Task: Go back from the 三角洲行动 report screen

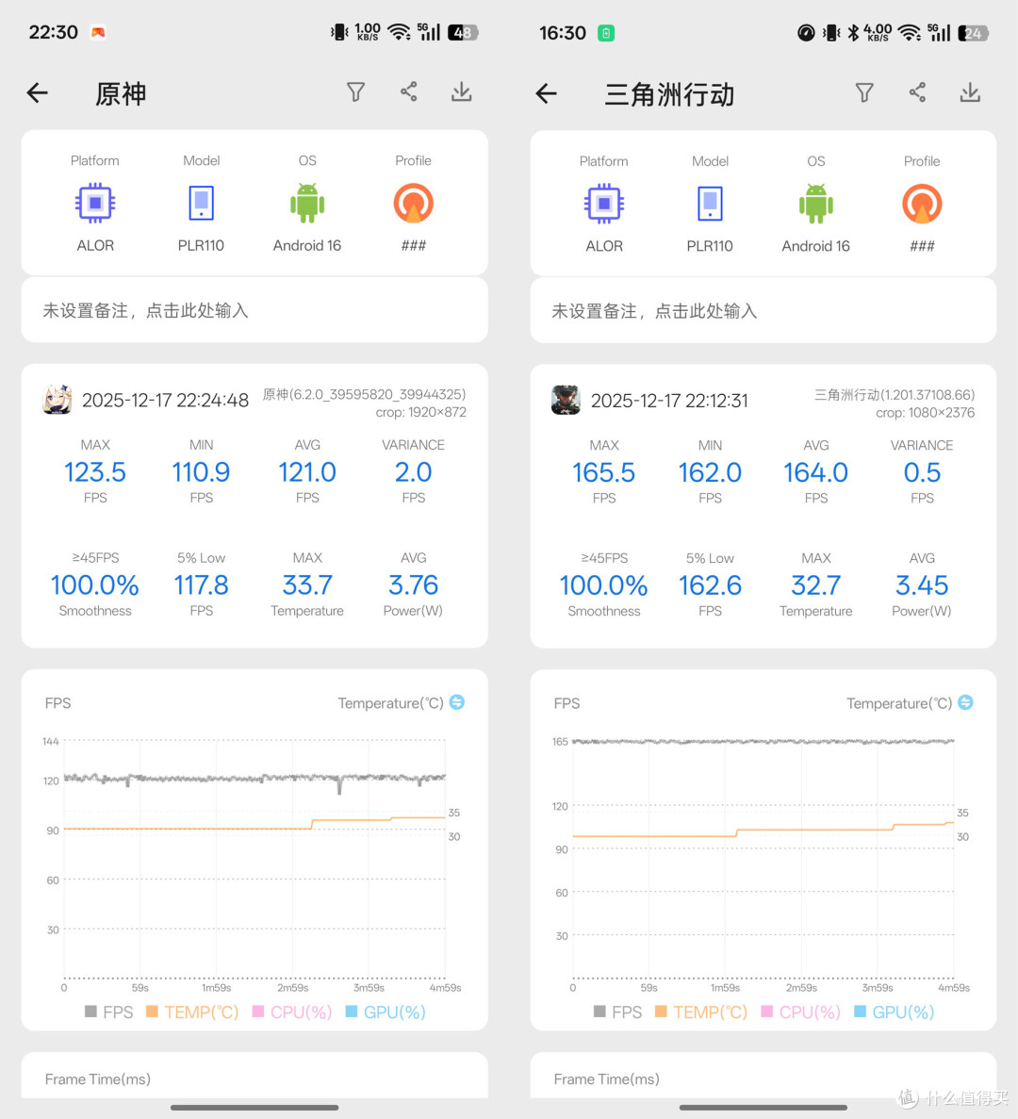Action: tap(546, 93)
